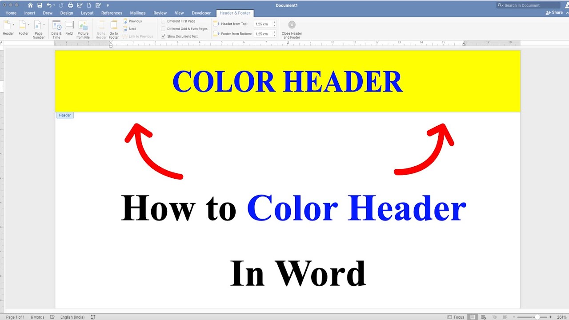Switch to the Layout tab
The image size is (569, 320).
point(87,13)
